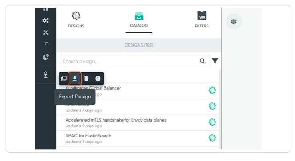
Task: Click the design info icon
Action: [98, 79]
